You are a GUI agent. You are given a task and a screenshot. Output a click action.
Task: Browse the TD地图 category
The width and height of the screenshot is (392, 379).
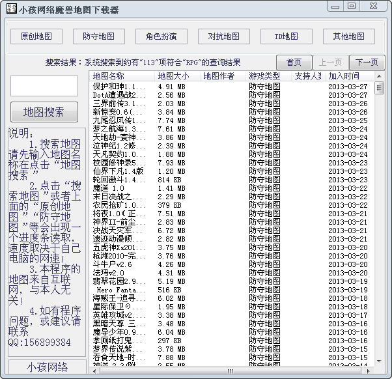pyautogui.click(x=286, y=36)
